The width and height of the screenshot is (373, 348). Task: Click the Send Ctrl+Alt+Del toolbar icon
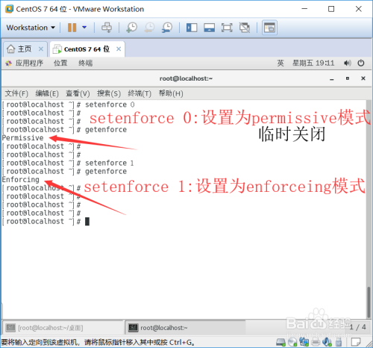(107, 28)
